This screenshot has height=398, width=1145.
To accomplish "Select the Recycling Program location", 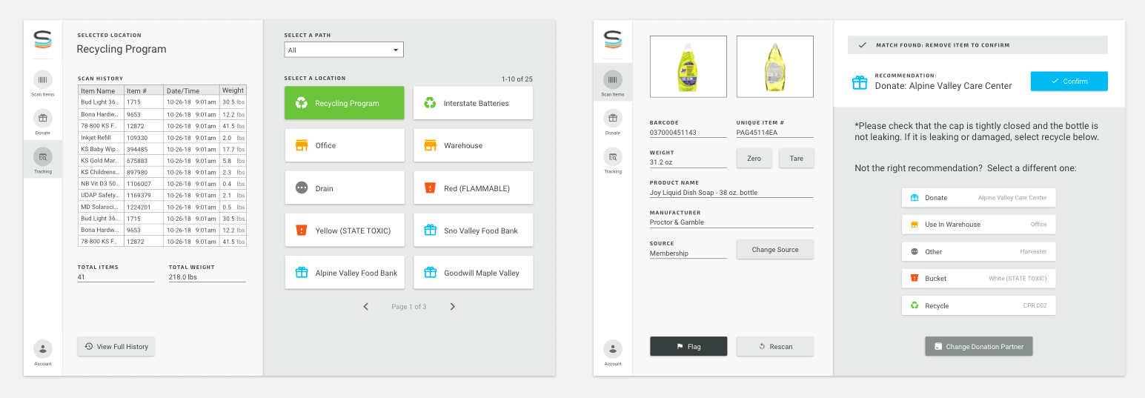I will click(x=345, y=103).
